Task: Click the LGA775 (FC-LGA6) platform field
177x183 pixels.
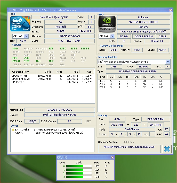Action: tap(69, 36)
